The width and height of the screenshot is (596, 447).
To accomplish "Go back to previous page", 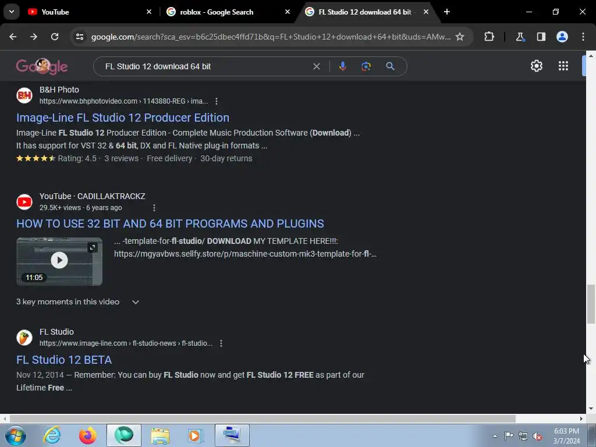I will click(13, 37).
